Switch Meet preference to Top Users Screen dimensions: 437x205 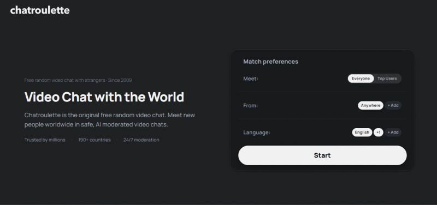387,79
